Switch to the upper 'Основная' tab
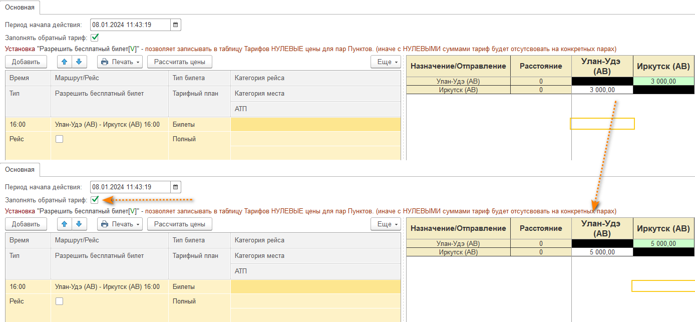The width and height of the screenshot is (695, 322). point(21,8)
